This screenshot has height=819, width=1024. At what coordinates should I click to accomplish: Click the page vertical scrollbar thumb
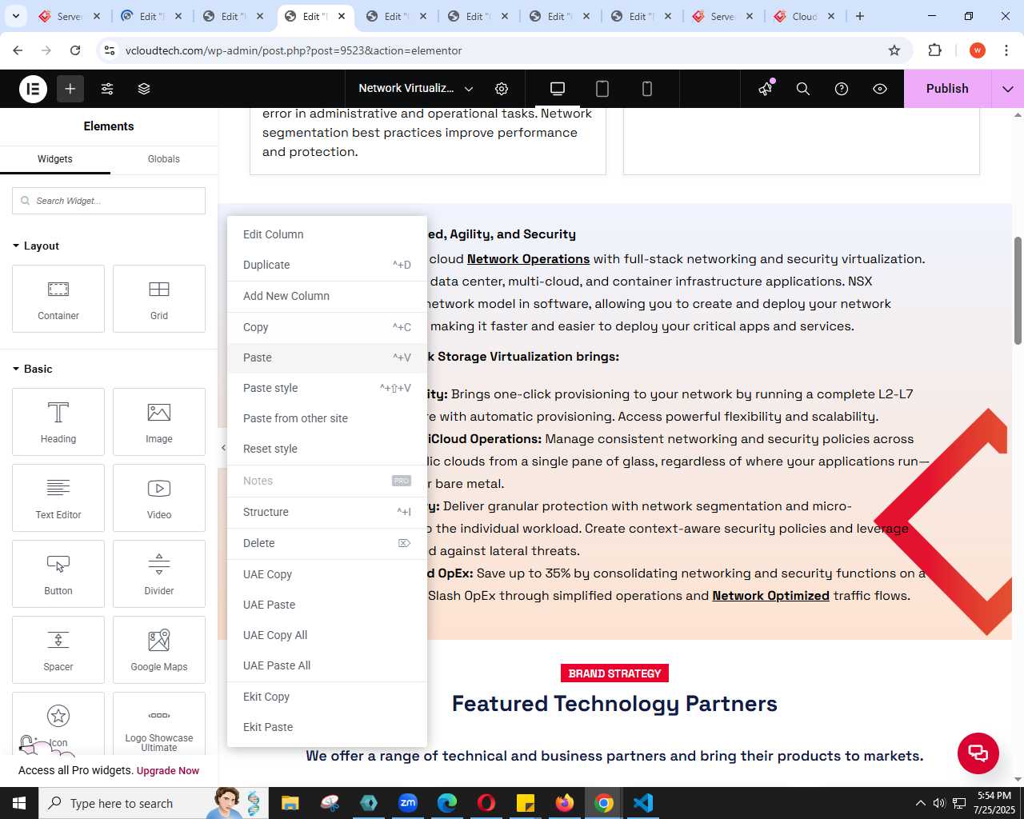(x=1018, y=291)
